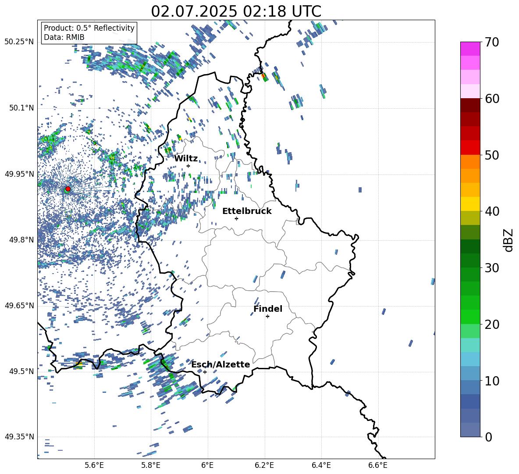Click the 49.5°N latitude label
Image resolution: width=519 pixels, height=474 pixels.
click(x=21, y=371)
